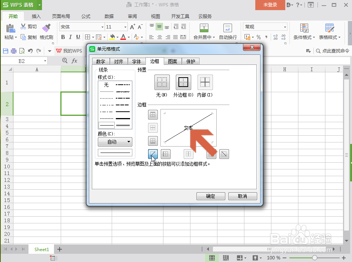This screenshot has height=262, width=352.
Task: Click the Redo arrow icon
Action: click(x=39, y=51)
